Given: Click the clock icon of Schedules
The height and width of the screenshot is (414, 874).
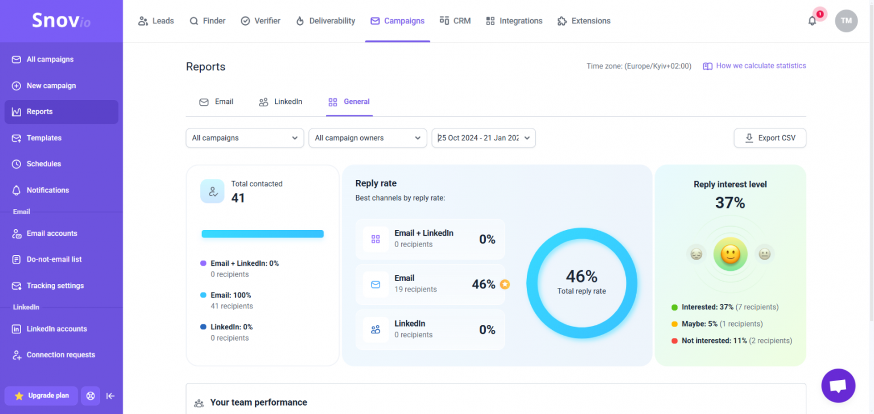Looking at the screenshot, I should (x=17, y=164).
